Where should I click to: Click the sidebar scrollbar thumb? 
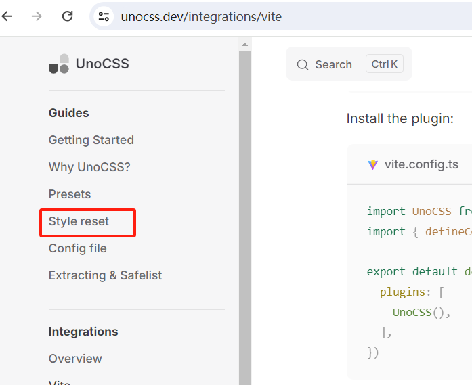click(244, 218)
